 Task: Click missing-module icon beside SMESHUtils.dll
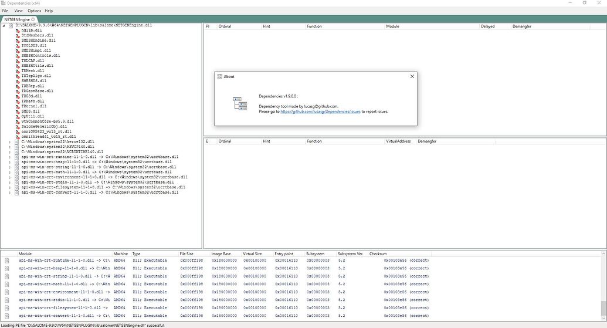coord(18,66)
